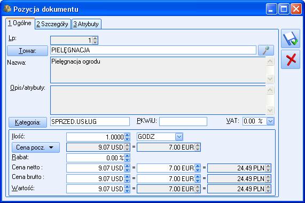Open the 2 Szczegóły tab
Screen dimensions: 305x203
click(52, 24)
